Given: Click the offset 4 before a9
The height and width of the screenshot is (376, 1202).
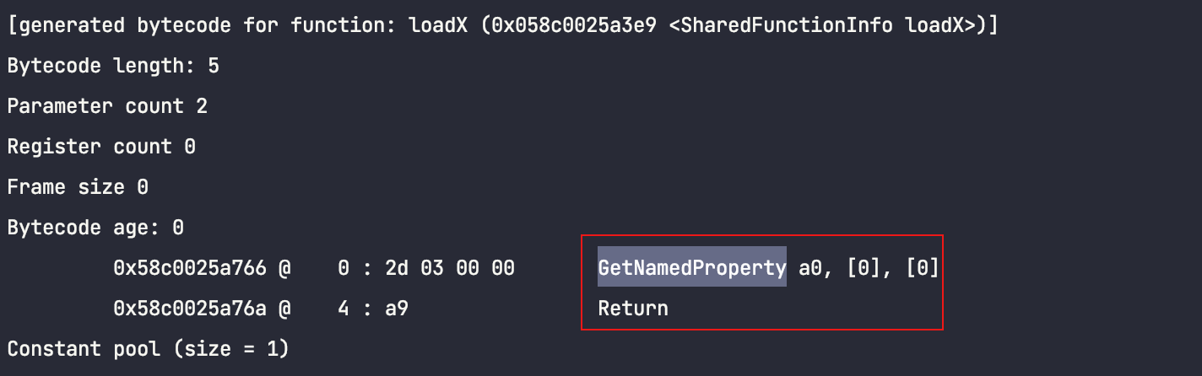Looking at the screenshot, I should click(344, 309).
